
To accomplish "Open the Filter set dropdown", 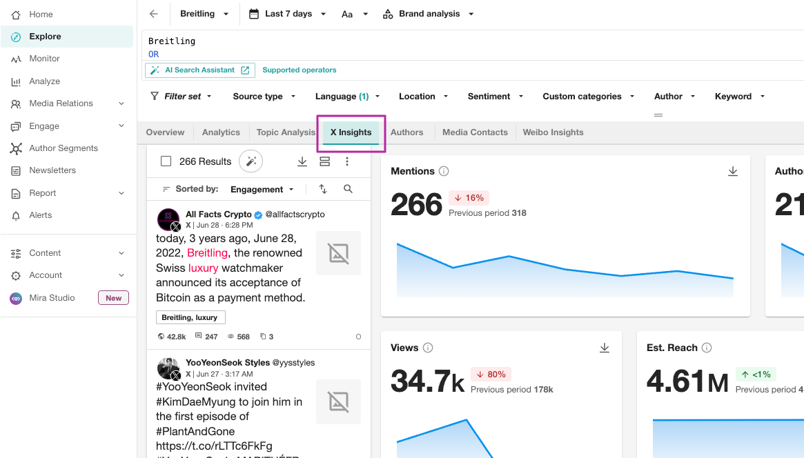I will 181,97.
